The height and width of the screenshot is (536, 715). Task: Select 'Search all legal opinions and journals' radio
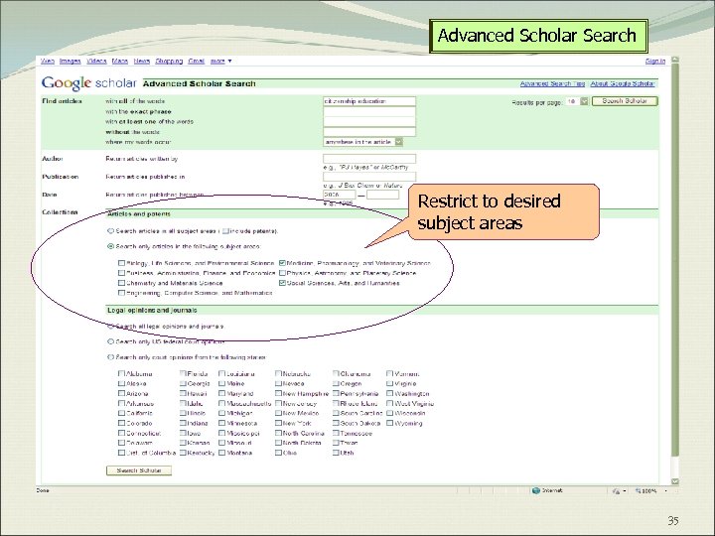(x=110, y=327)
